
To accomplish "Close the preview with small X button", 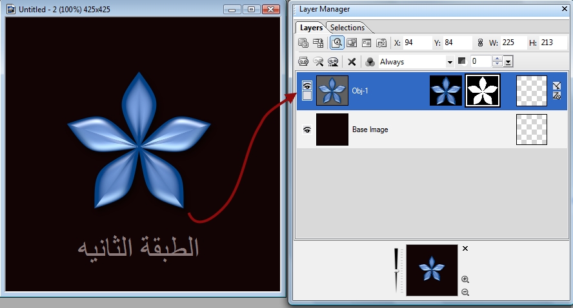I will coord(465,248).
